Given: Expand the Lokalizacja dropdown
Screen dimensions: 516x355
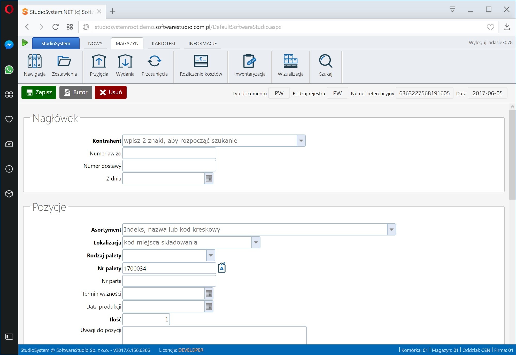Looking at the screenshot, I should tap(256, 242).
